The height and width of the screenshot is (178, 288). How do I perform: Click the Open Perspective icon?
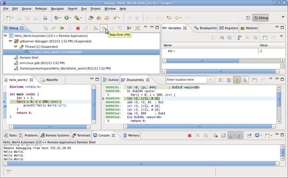tap(248, 18)
